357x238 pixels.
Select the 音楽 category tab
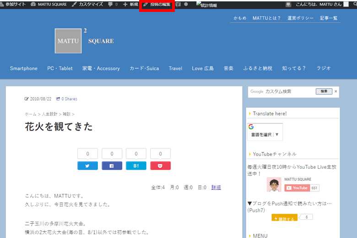(x=228, y=68)
